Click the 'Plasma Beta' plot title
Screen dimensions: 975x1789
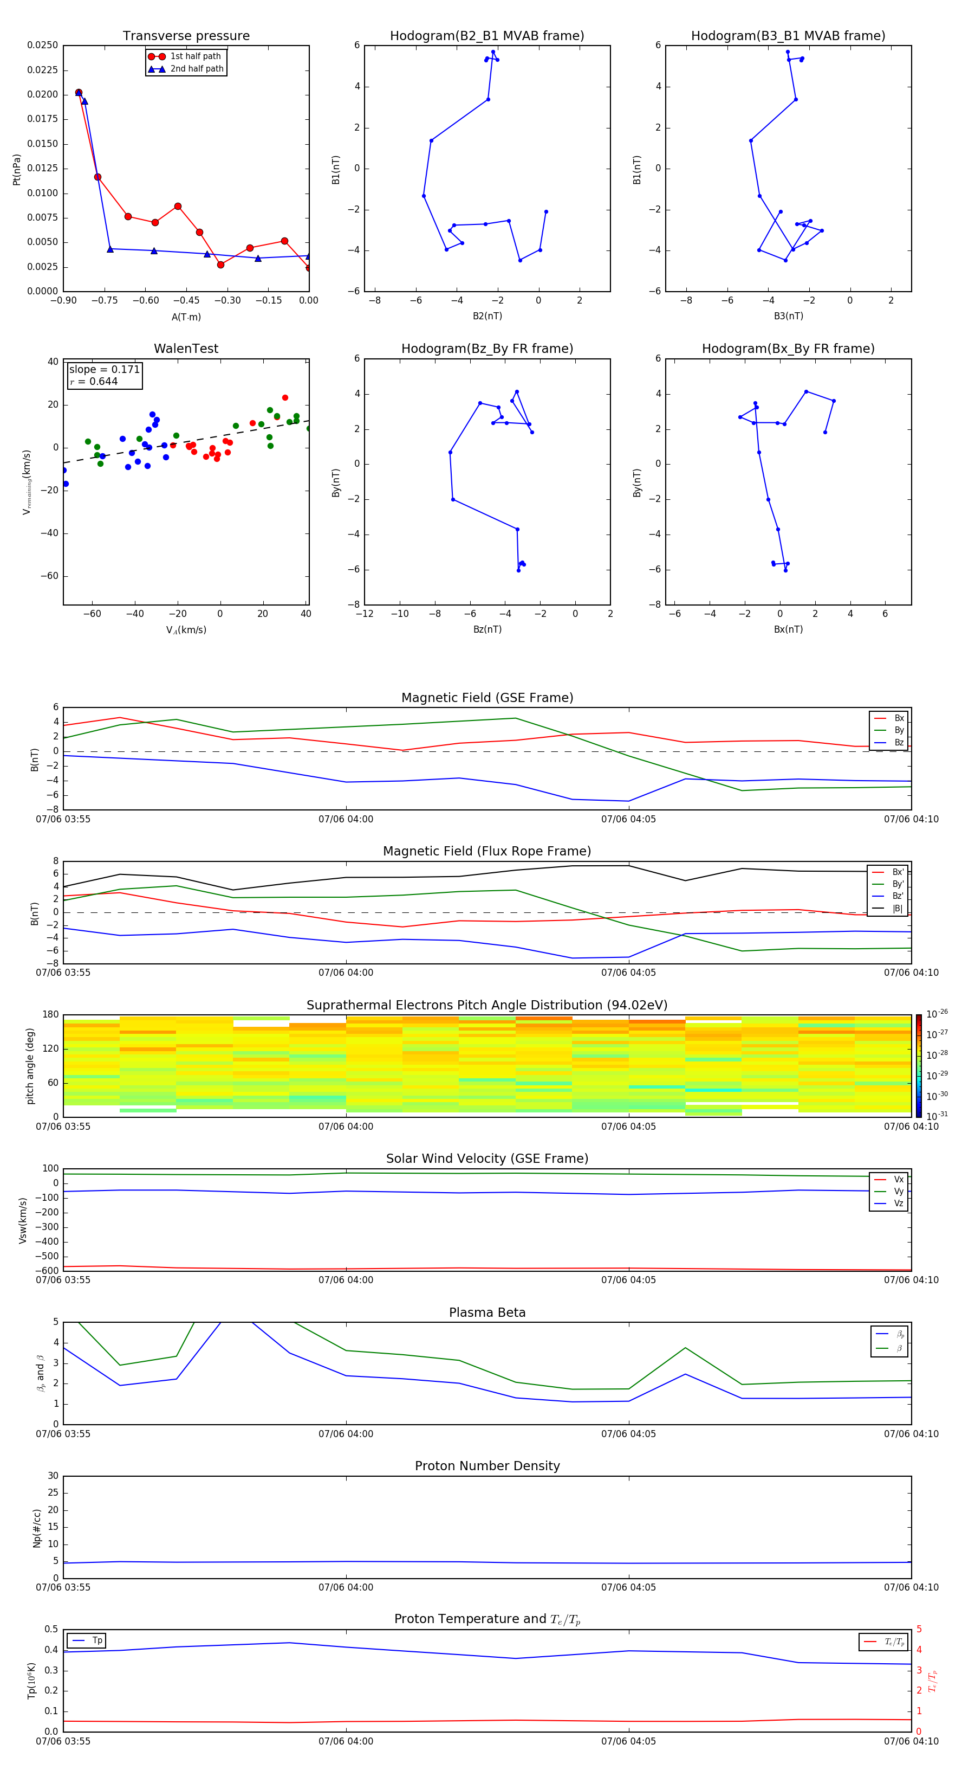(487, 1313)
